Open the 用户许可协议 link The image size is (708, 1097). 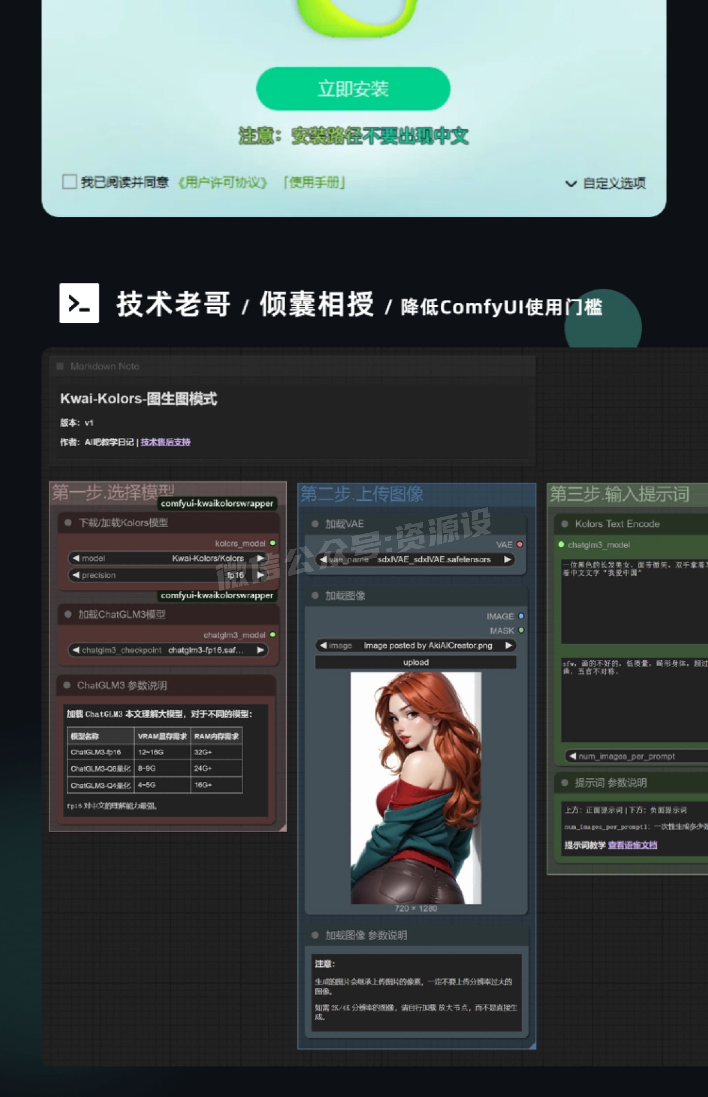[x=222, y=183]
